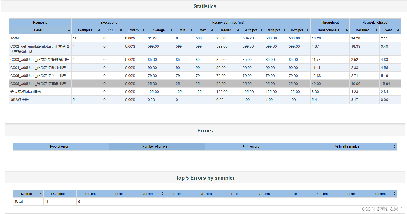Screen dimensions: 407x214
Task: Click Total transactions value 10.20
Action: click(x=316, y=38)
